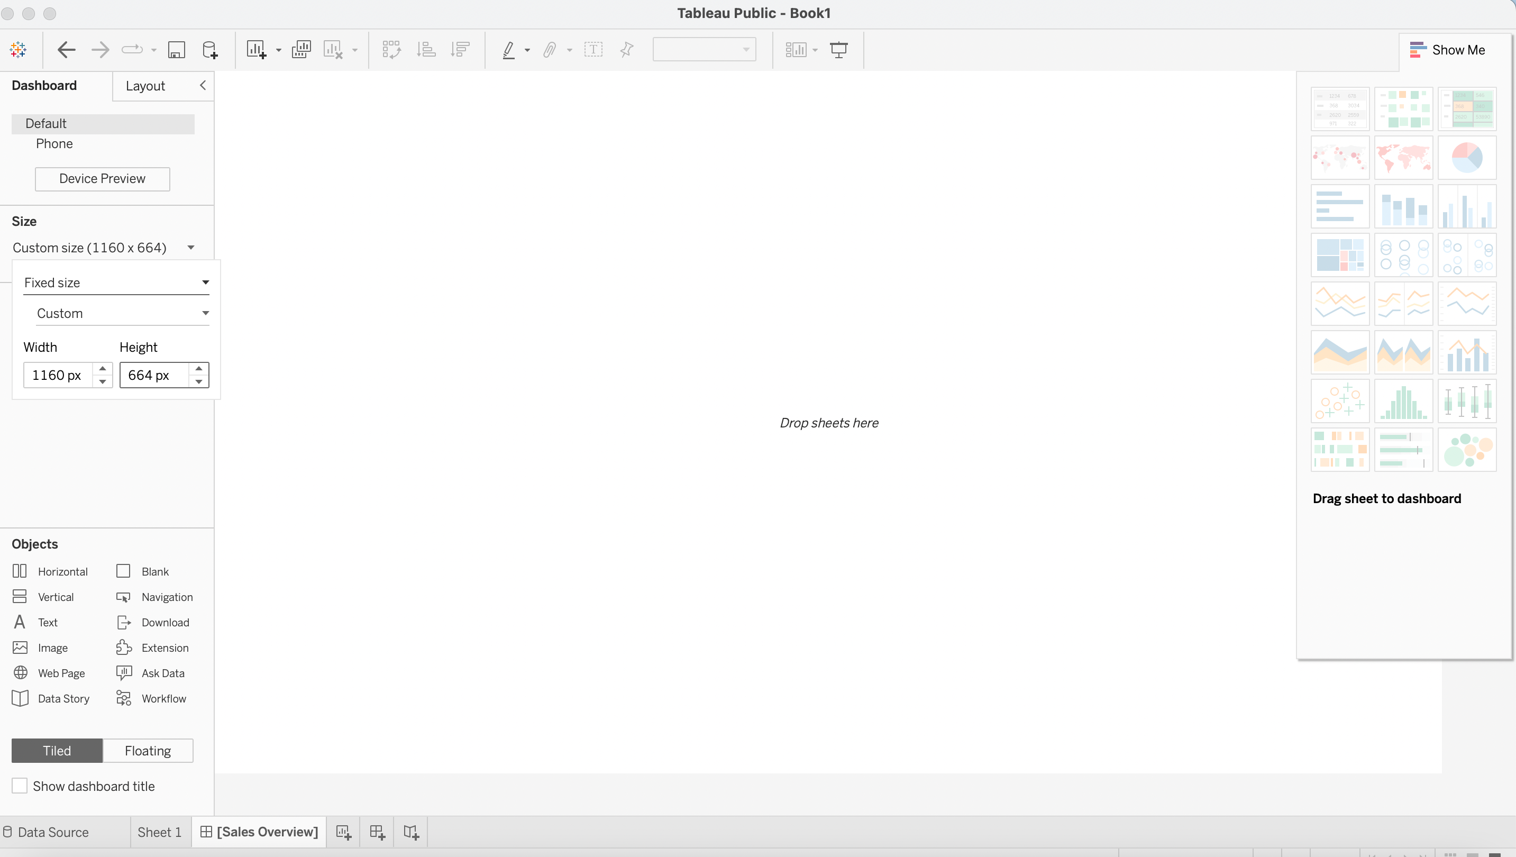The height and width of the screenshot is (857, 1516).
Task: Click the New Data Source icon
Action: point(209,50)
